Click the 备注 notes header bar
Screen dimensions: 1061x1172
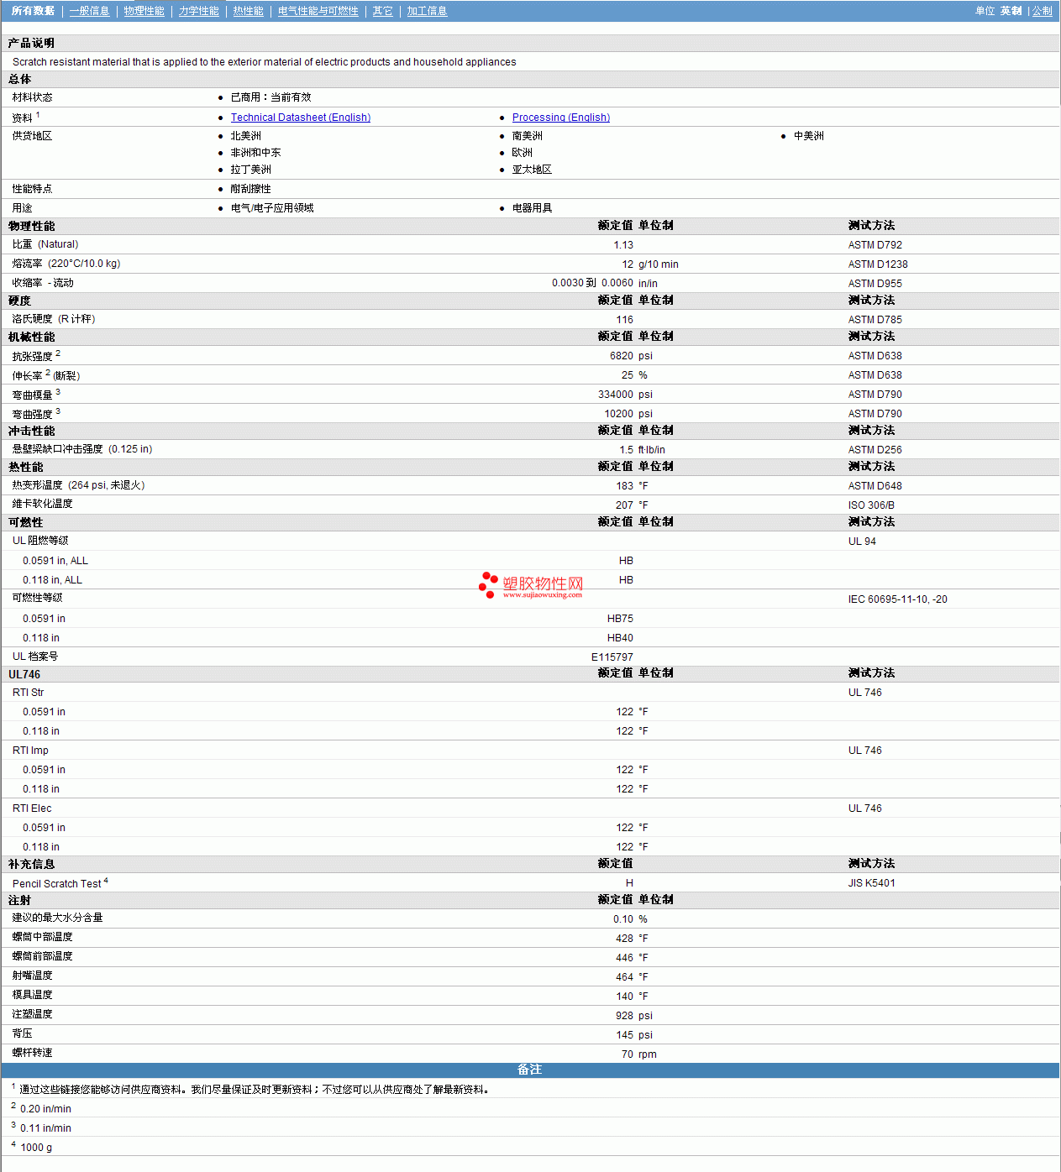(530, 1070)
